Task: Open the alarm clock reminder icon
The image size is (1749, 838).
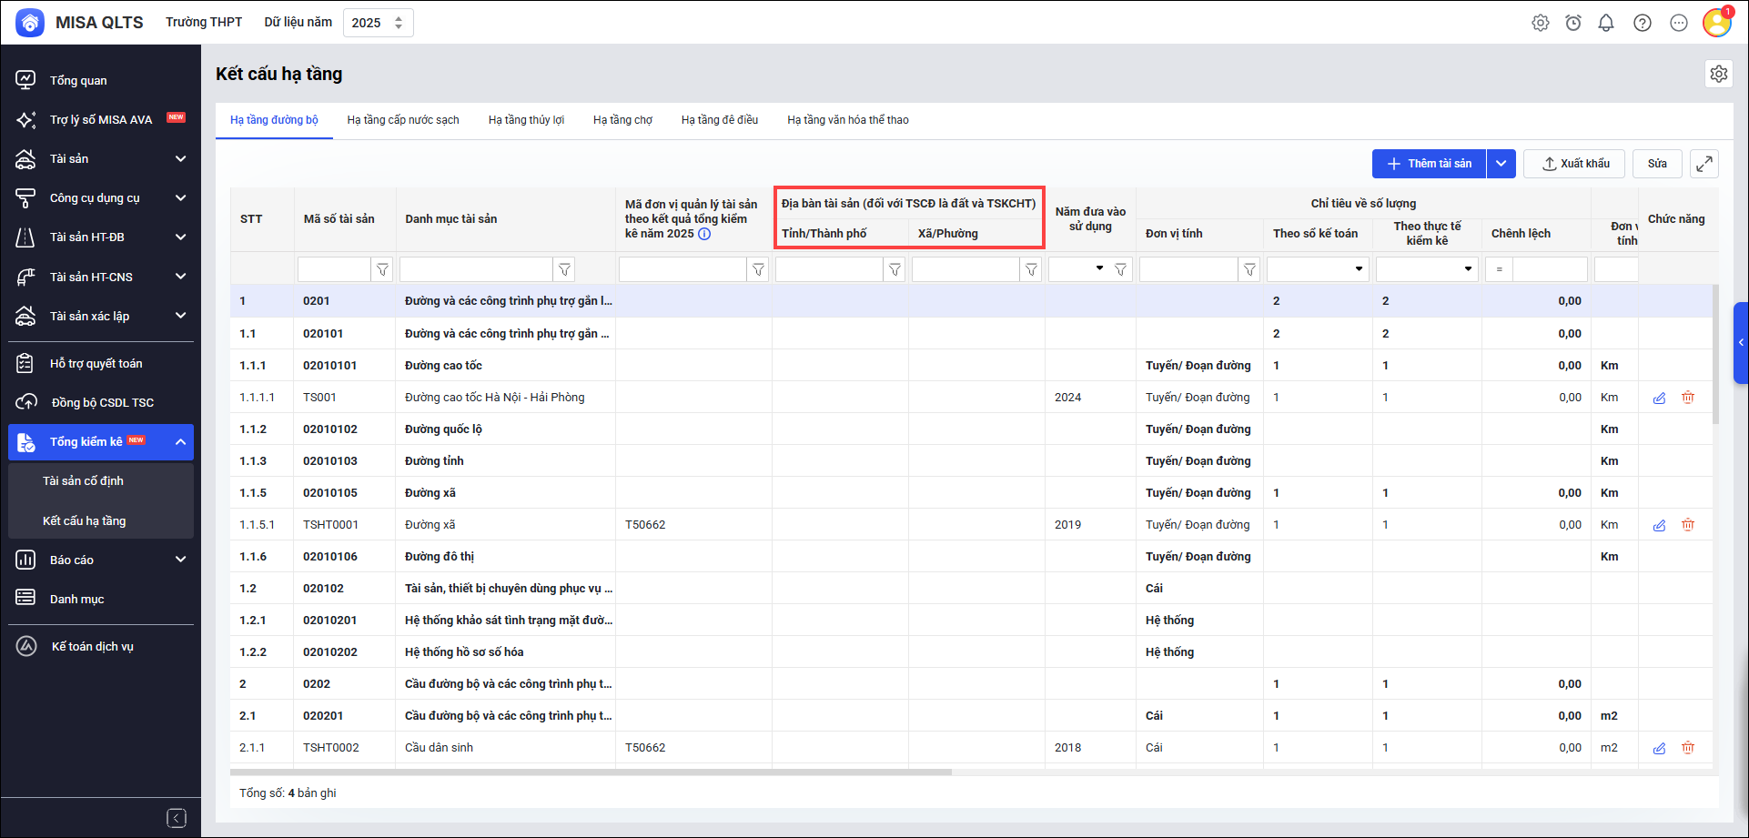Action: pyautogui.click(x=1573, y=23)
